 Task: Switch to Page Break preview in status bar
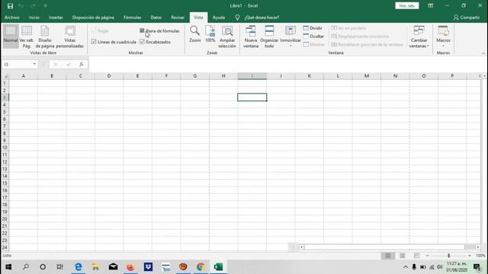coord(416,256)
